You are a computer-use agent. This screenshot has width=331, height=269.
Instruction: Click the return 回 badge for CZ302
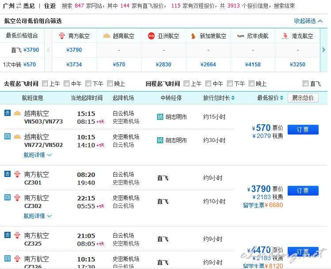coord(8,197)
